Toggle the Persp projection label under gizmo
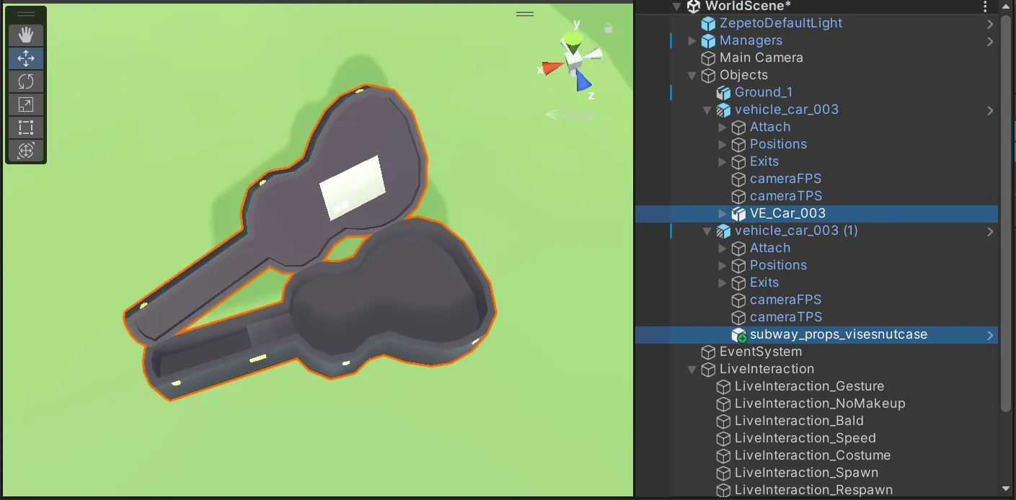The image size is (1016, 500). click(571, 114)
